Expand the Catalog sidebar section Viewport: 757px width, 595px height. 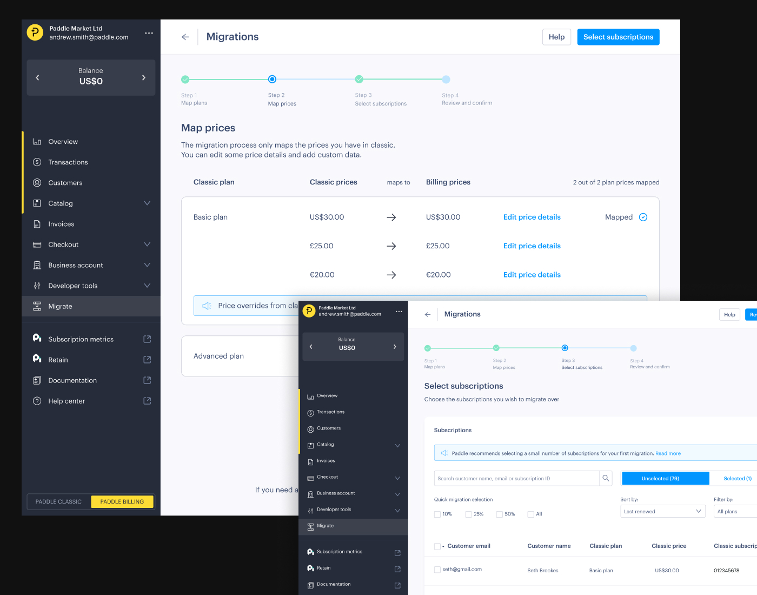coord(147,203)
